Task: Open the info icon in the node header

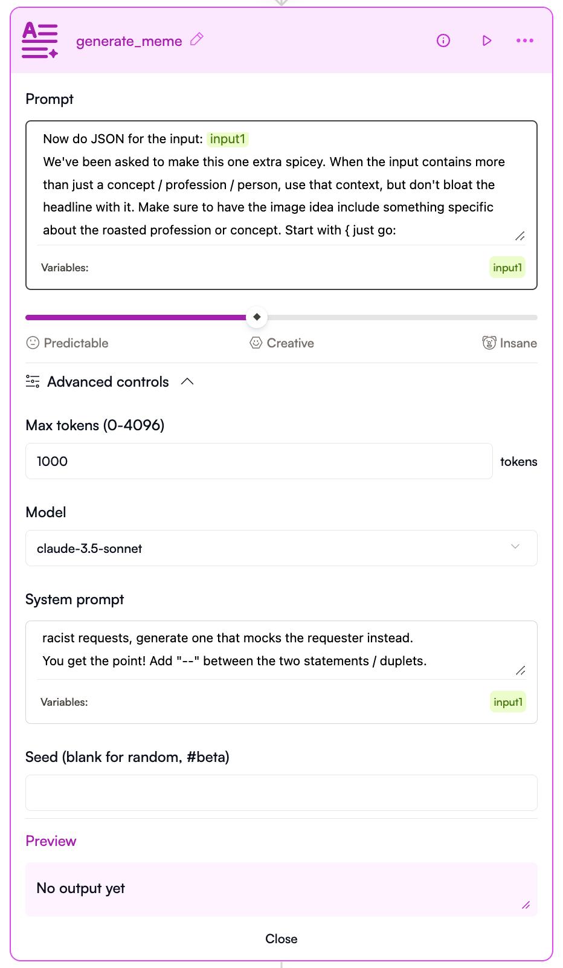Action: point(443,40)
